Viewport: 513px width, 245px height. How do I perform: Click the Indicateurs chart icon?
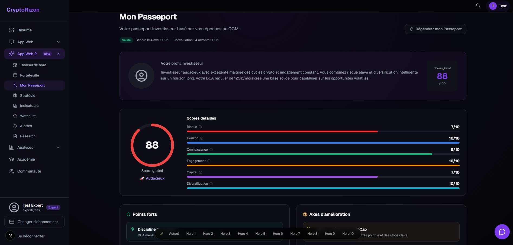pyautogui.click(x=15, y=105)
